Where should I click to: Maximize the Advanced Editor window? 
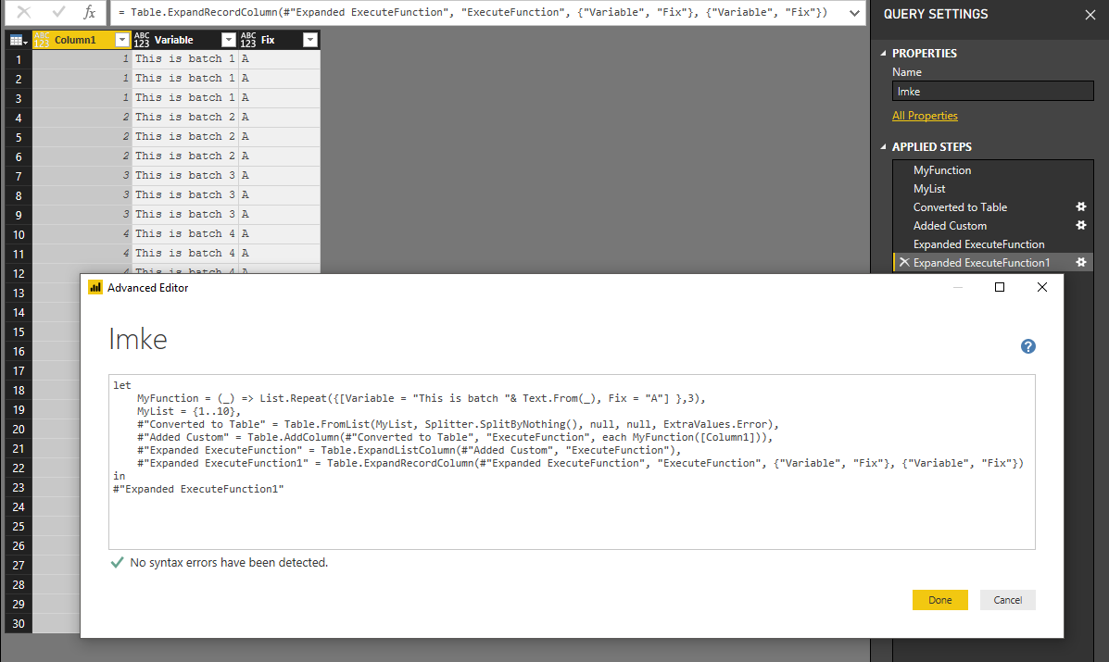1000,287
